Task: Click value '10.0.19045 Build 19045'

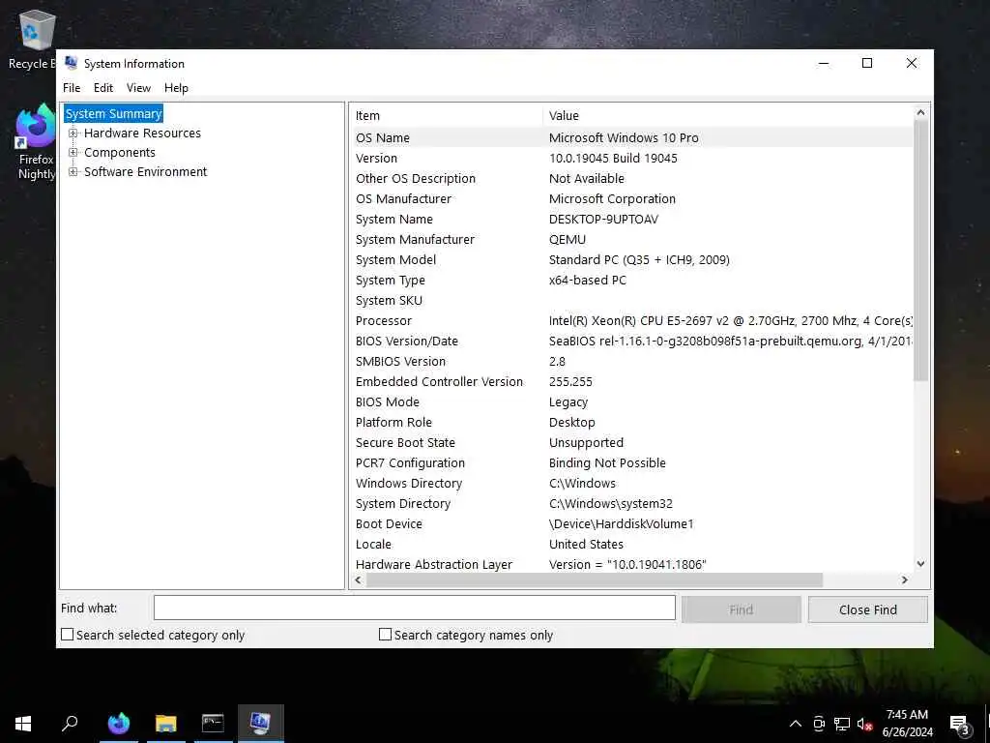Action: [613, 159]
